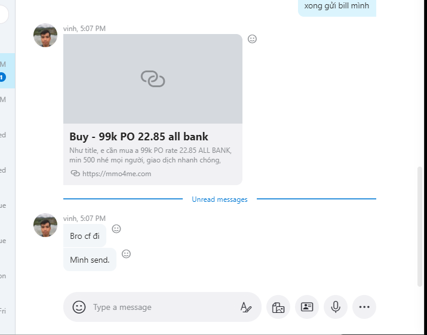Open vinh's avatar beside "Bro cf đi"
The height and width of the screenshot is (335, 427).
(45, 225)
